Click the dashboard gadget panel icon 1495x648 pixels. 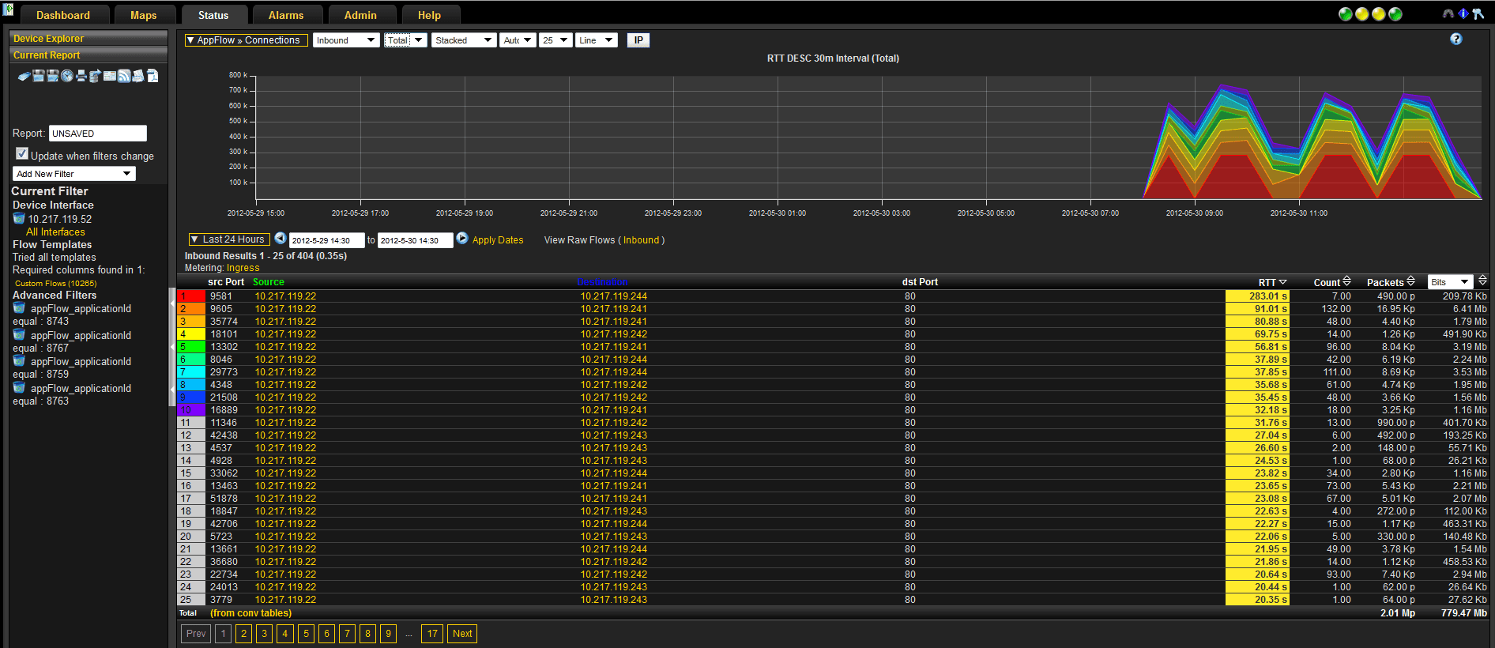110,76
